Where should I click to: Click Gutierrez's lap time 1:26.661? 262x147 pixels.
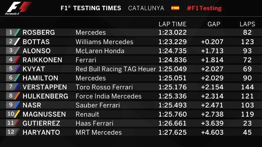click(x=172, y=123)
